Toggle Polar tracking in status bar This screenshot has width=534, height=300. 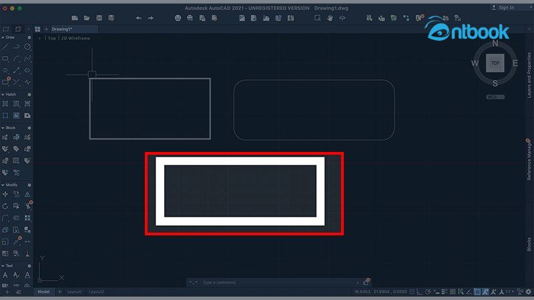click(428, 292)
